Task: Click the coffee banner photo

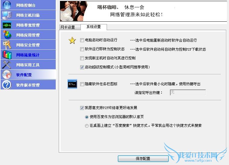Action: (74, 11)
